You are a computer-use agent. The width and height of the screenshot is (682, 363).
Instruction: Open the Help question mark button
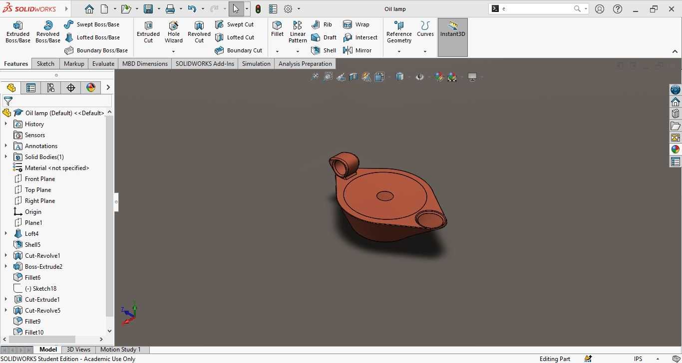(618, 9)
